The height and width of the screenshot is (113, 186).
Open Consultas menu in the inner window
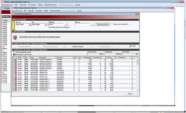[x=39, y=11]
